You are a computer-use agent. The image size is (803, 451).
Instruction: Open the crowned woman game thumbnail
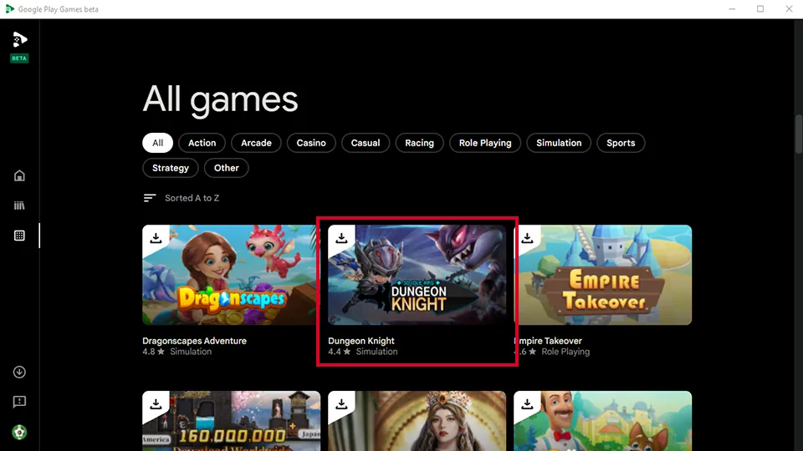417,421
